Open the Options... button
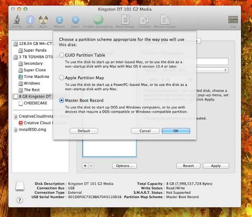The width and height of the screenshot is (252, 217). pos(124,166)
